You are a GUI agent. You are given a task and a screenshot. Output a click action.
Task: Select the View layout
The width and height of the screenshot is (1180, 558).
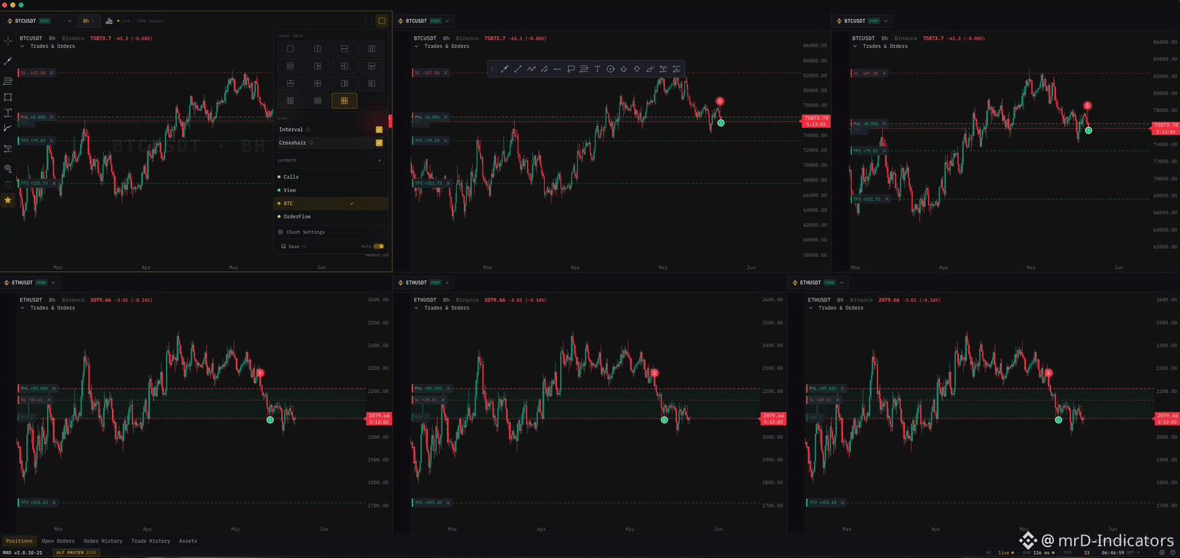click(331, 190)
